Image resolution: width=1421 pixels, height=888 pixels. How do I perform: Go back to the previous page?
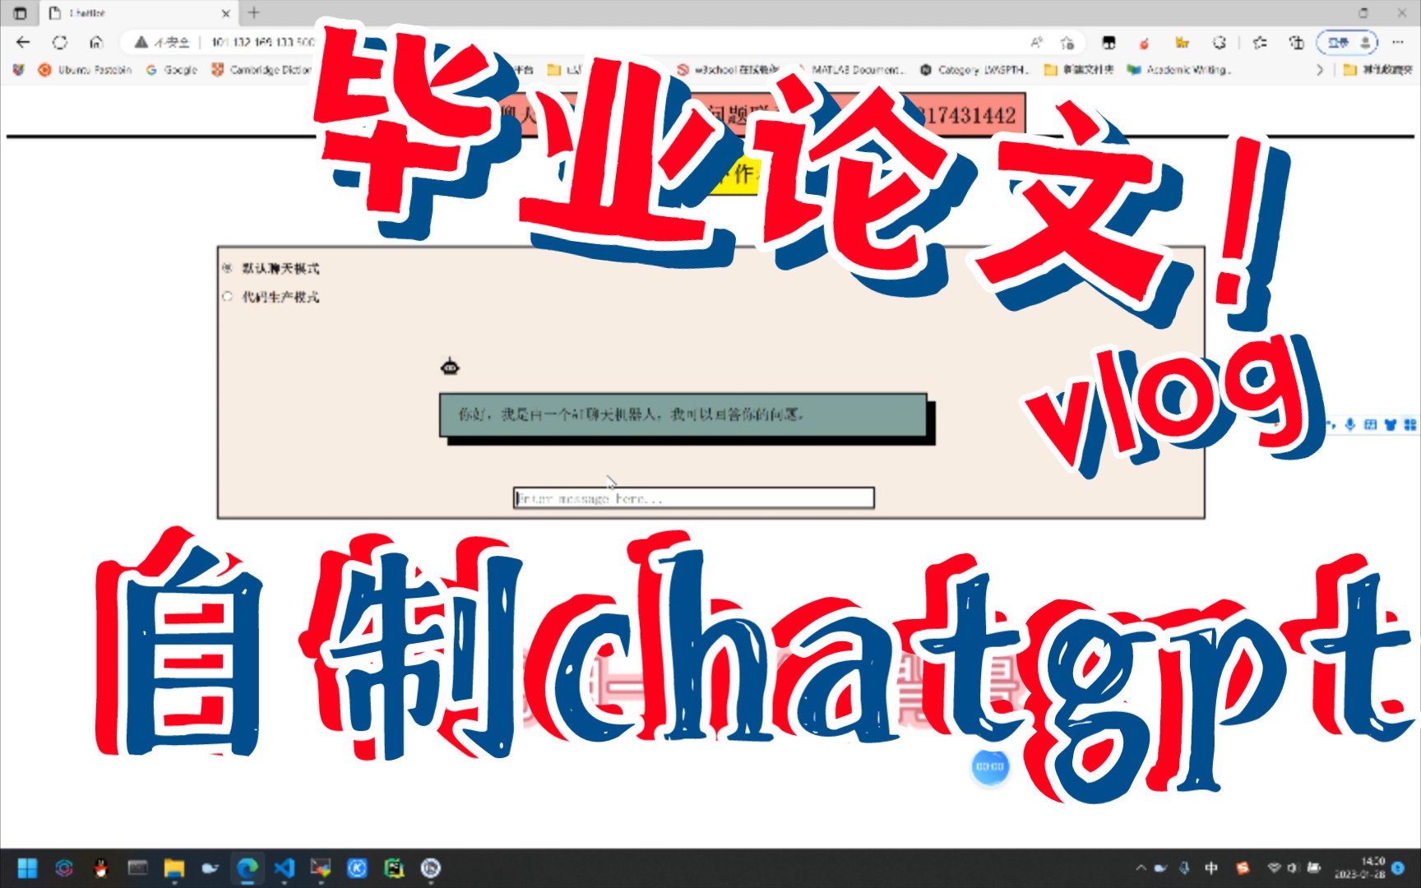[x=23, y=42]
